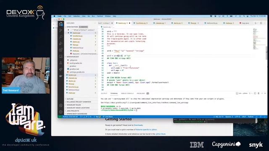Image resolution: width=269 pixels, height=151 pixels.
Task: Maximize the terminal panel size
Action: pos(262,93)
